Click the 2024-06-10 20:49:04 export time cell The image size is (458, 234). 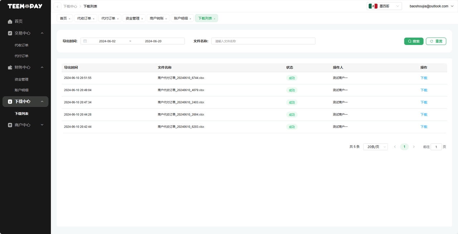tap(78, 90)
